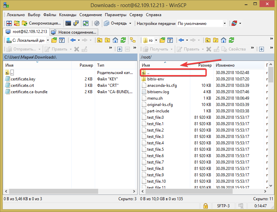Viewport: 277px width, 212px height.
Task: Go back using the local panel blue arrow
Action: pyautogui.click(x=73, y=40)
